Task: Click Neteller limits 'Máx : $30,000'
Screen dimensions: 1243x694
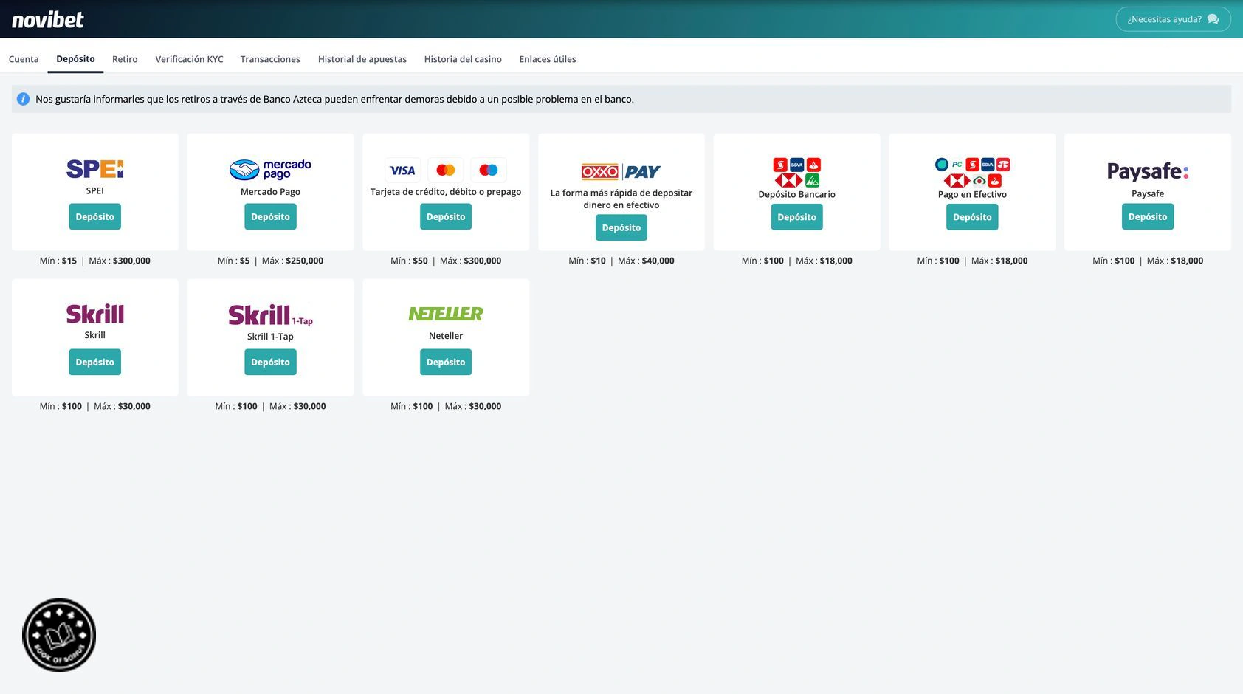Action: [x=473, y=406]
